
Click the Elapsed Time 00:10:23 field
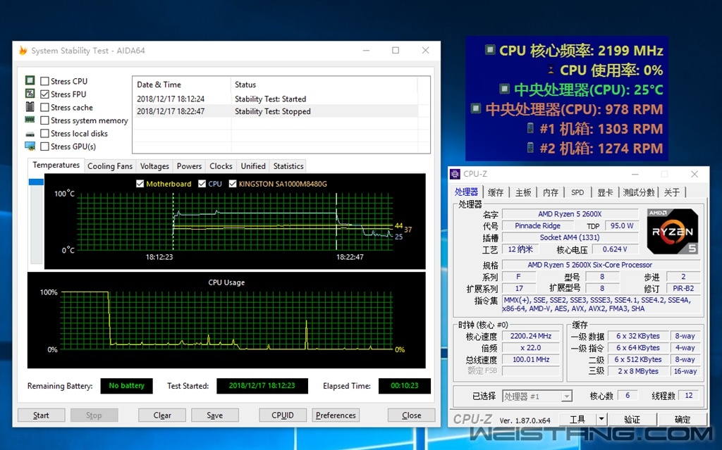[x=404, y=386]
